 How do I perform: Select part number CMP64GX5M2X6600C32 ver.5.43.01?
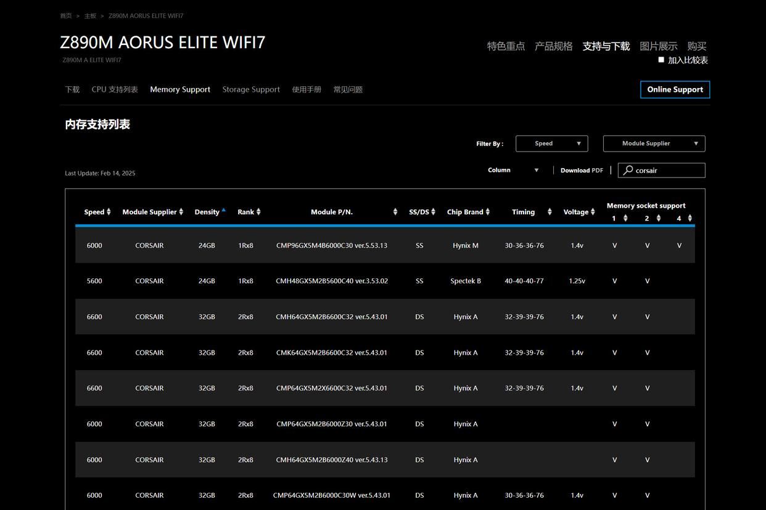coord(332,388)
